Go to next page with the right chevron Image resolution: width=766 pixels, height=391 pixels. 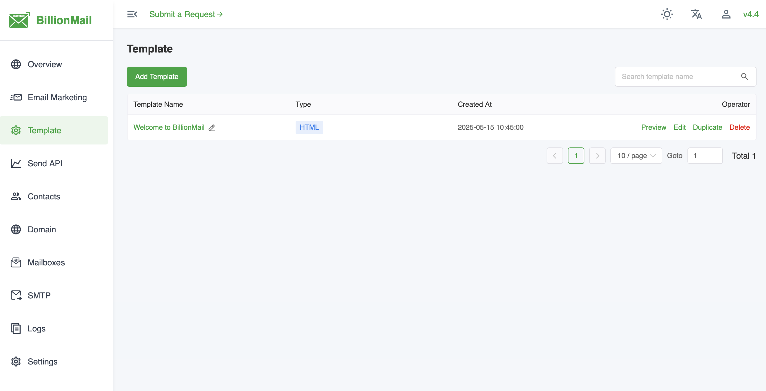(x=597, y=156)
